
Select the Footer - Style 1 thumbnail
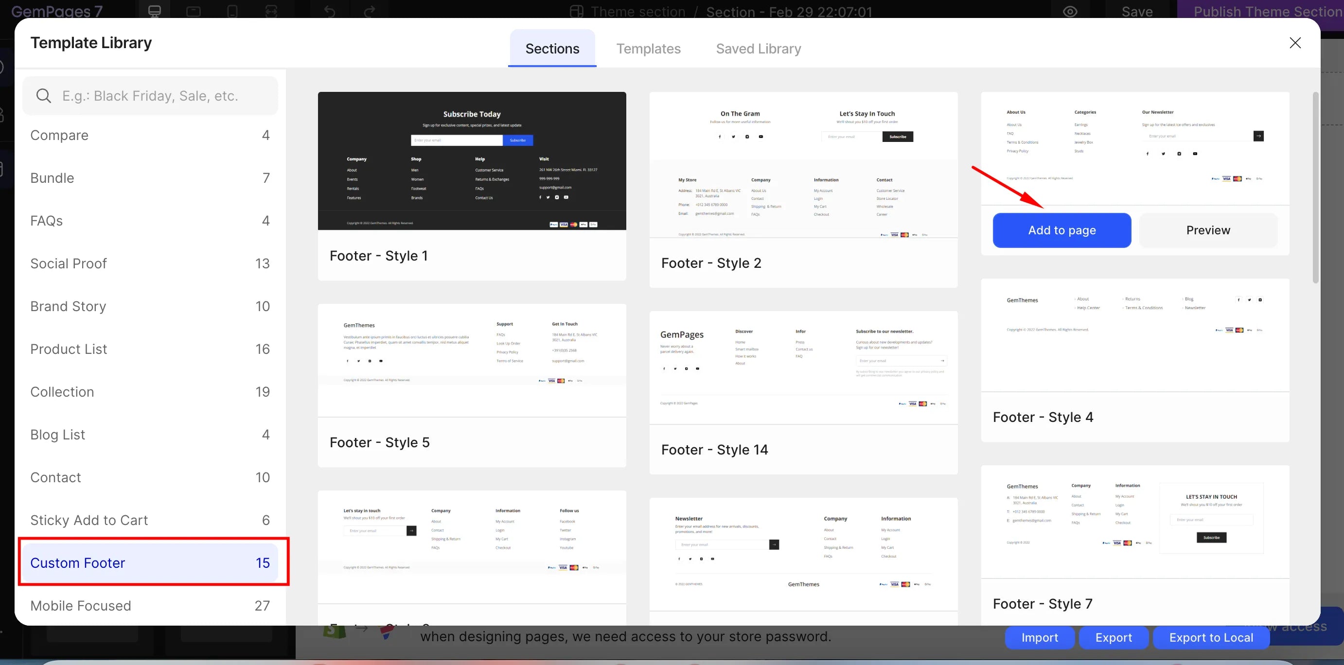[472, 160]
